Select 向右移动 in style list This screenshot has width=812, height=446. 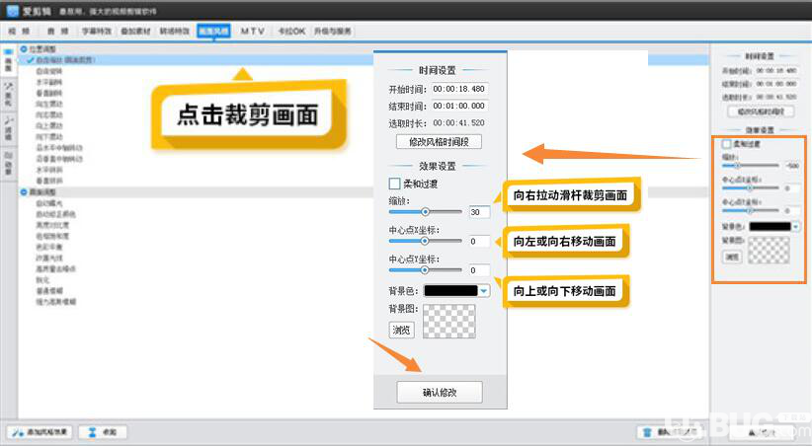pyautogui.click(x=49, y=114)
